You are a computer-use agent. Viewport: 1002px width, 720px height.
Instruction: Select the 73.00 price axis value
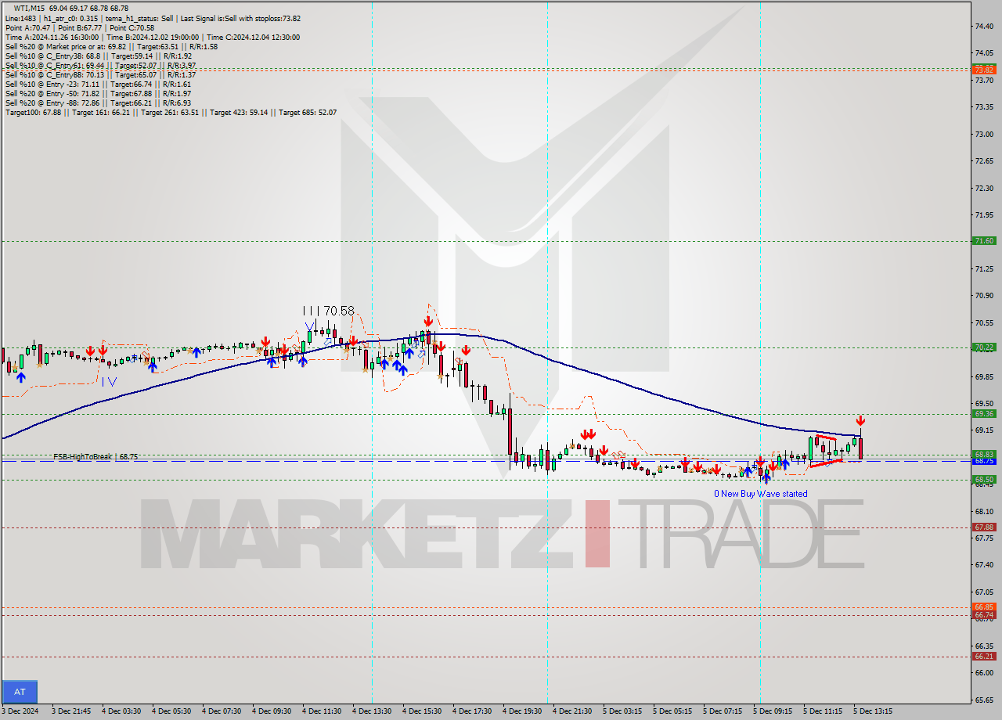pyautogui.click(x=985, y=134)
